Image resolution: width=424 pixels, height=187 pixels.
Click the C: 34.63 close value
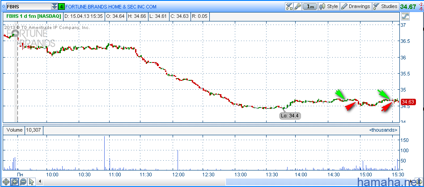point(179,17)
